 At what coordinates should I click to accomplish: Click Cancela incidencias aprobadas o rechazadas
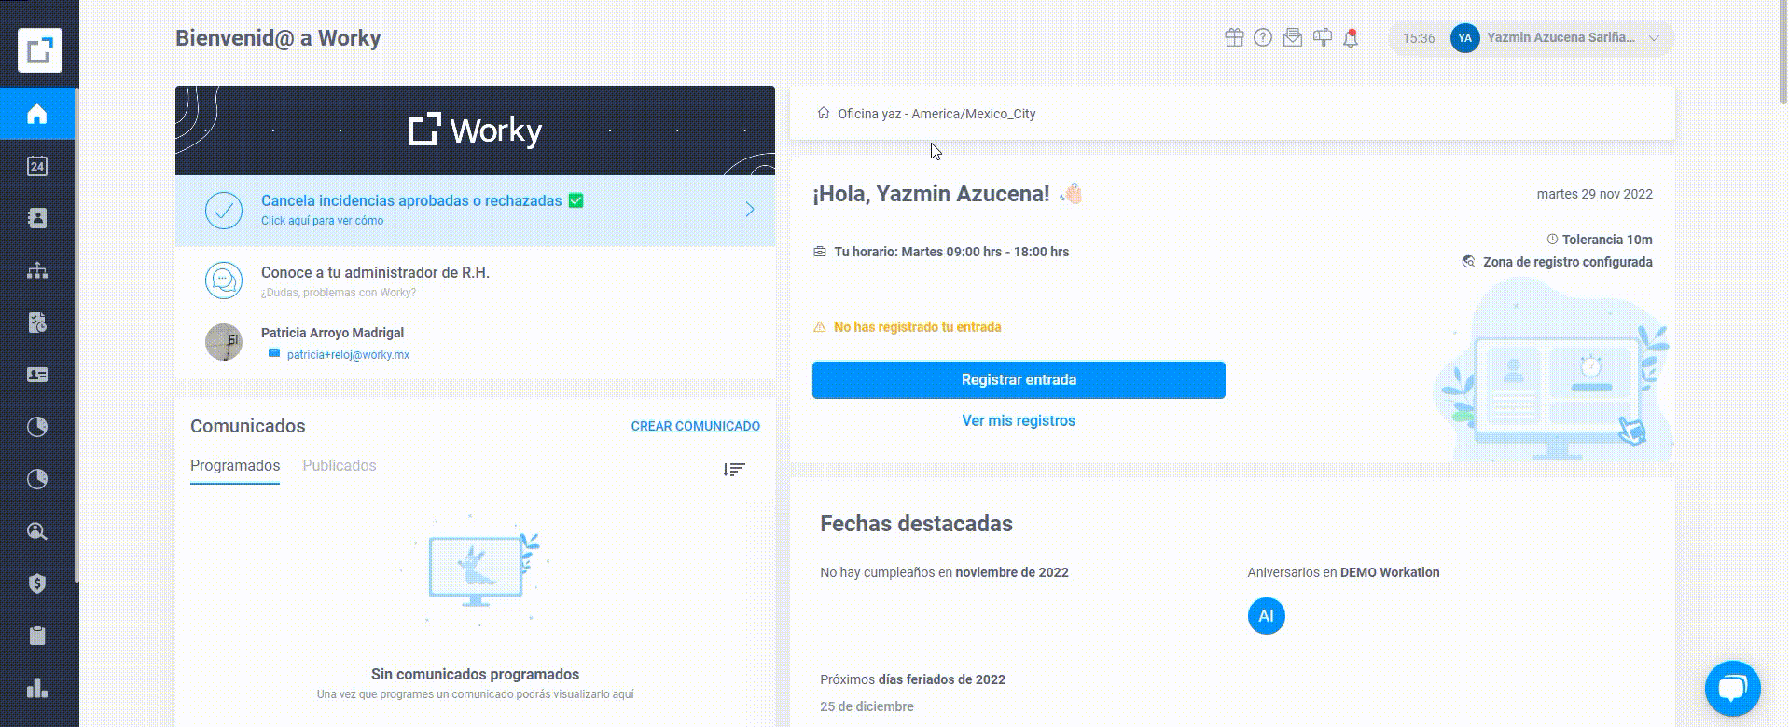point(411,200)
